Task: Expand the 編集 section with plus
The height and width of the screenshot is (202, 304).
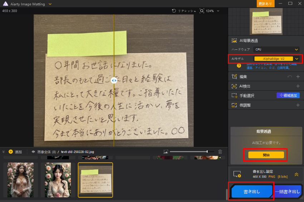Action: click(298, 77)
